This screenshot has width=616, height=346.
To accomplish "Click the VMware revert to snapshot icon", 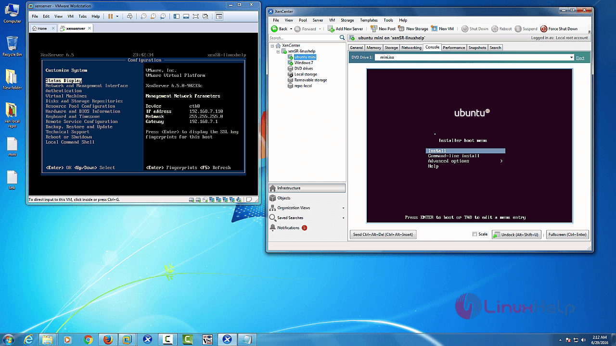I will pos(153,16).
